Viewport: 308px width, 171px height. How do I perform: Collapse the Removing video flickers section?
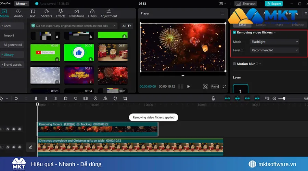(x=275, y=32)
